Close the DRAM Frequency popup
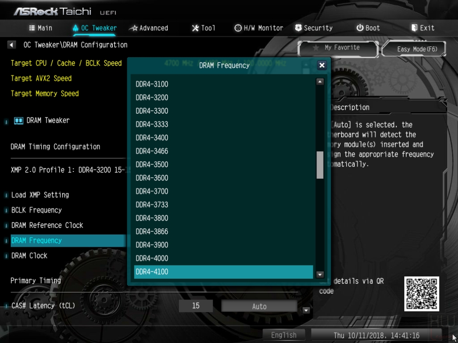 322,65
